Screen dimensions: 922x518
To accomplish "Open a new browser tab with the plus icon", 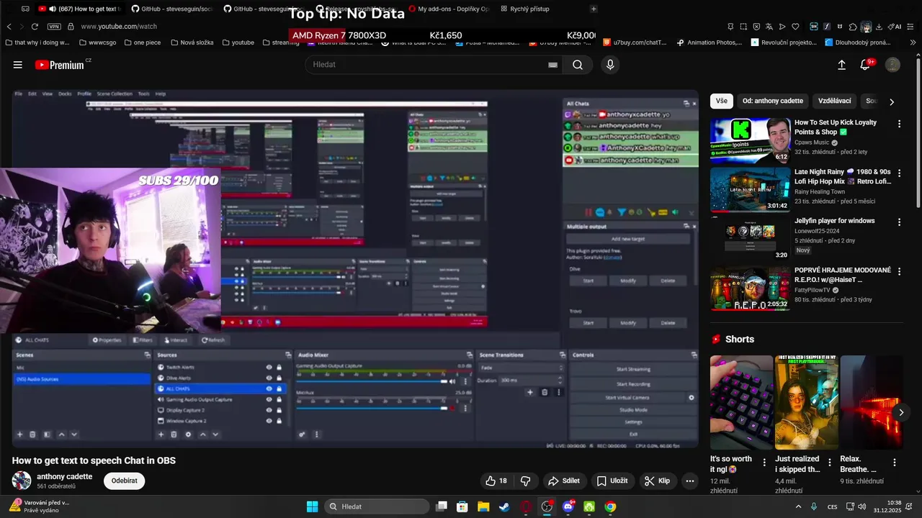I will point(594,9).
